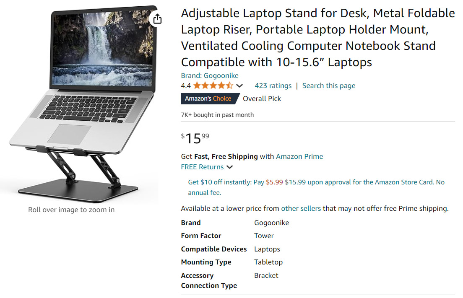This screenshot has height=298, width=463.
Task: Click the 4.4 rating number
Action: (x=186, y=86)
